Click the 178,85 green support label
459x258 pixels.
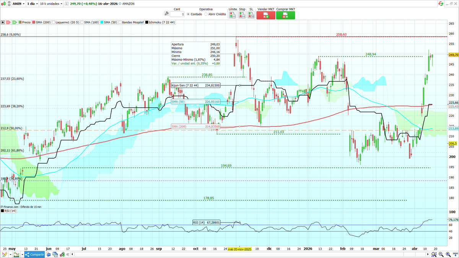tap(208, 198)
